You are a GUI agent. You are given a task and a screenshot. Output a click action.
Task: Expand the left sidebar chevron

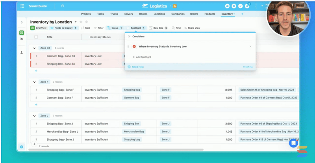point(22,22)
